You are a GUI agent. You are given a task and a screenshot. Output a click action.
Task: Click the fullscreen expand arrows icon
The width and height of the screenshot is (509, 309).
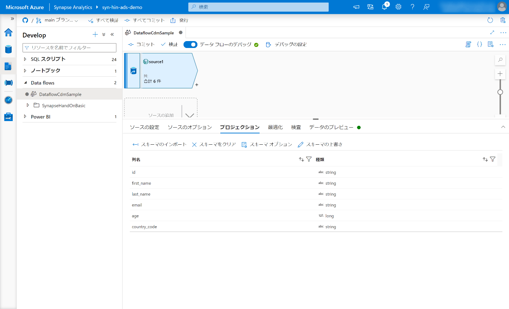pyautogui.click(x=492, y=32)
